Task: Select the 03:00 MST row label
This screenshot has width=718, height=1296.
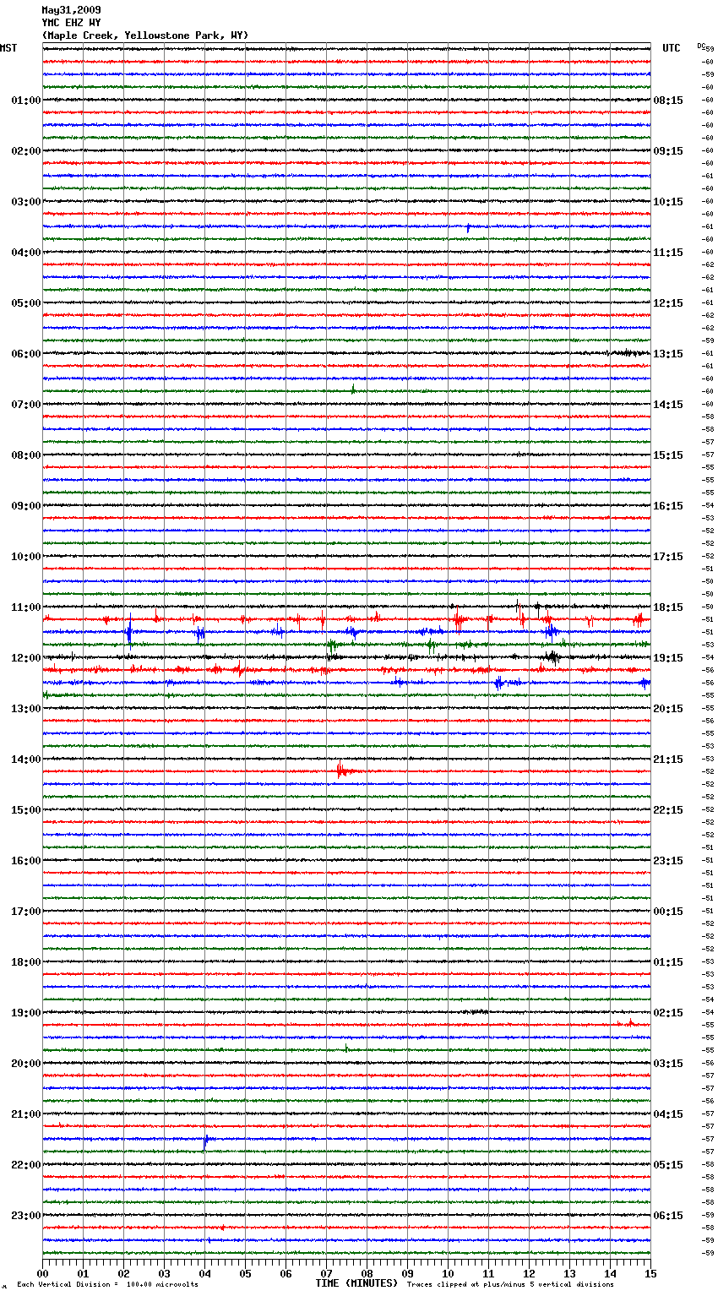Action: [x=26, y=202]
